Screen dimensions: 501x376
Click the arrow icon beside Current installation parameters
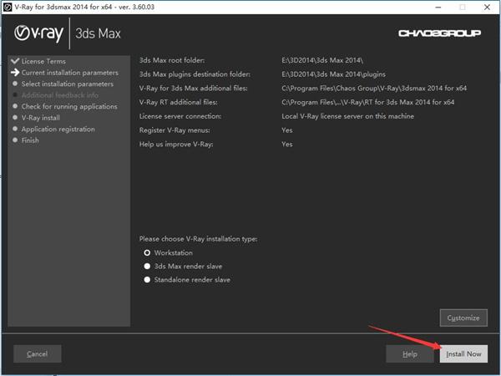pyautogui.click(x=15, y=73)
